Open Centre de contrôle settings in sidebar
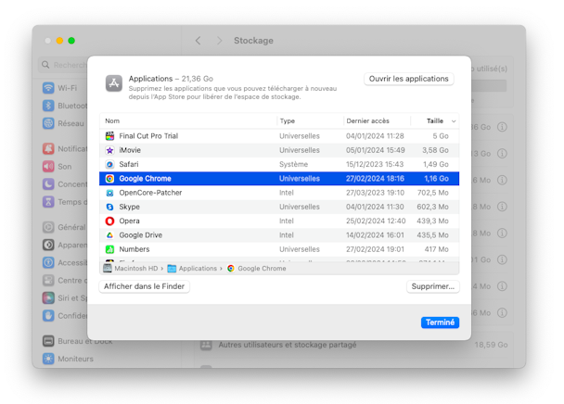 pos(65,281)
